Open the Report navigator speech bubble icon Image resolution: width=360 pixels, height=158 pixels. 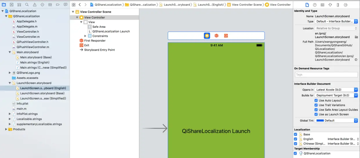click(x=65, y=5)
